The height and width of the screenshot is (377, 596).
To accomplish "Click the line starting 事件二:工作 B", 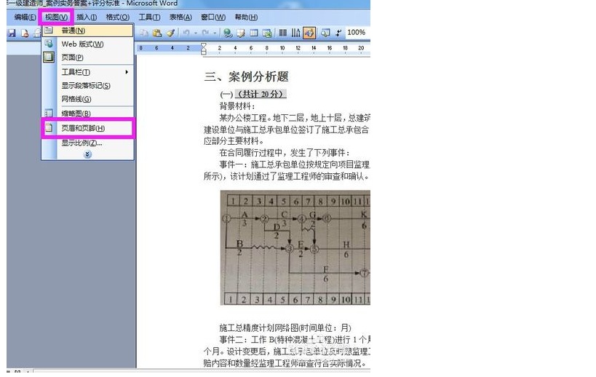I will coord(295,339).
